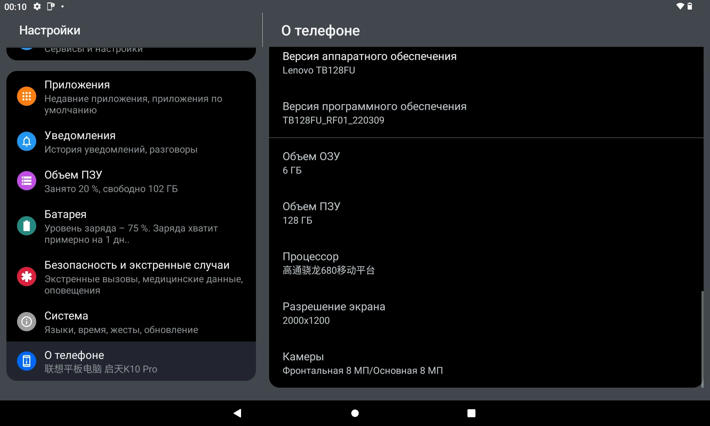
Task: Tap the red Safety asterisk icon
Action: coord(27,277)
